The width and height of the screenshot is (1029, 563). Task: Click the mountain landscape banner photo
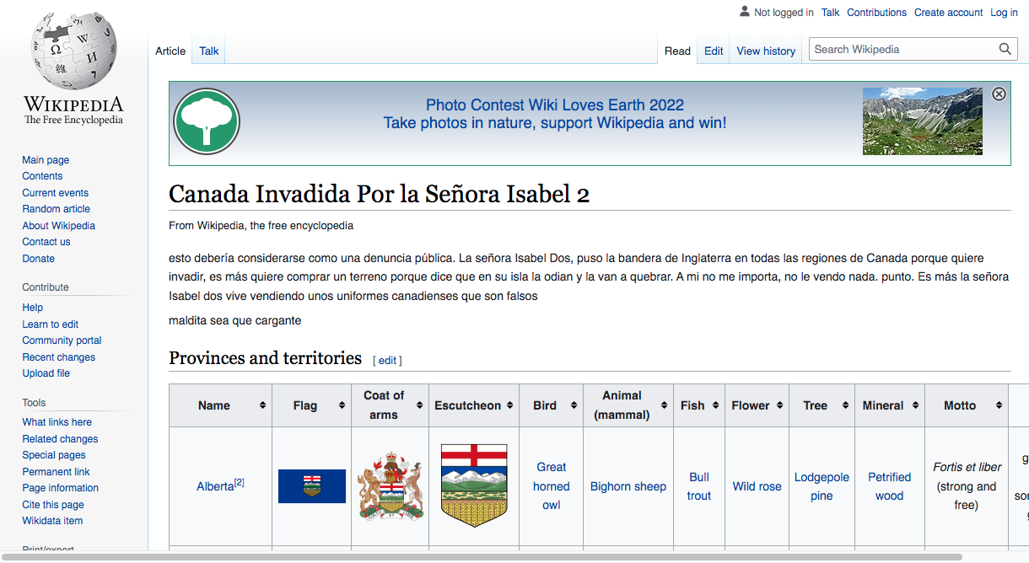tap(922, 121)
